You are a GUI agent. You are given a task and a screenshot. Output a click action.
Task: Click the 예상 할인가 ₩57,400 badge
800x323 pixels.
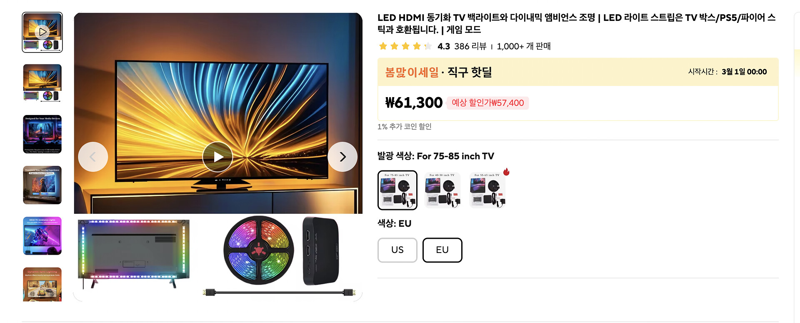(487, 103)
